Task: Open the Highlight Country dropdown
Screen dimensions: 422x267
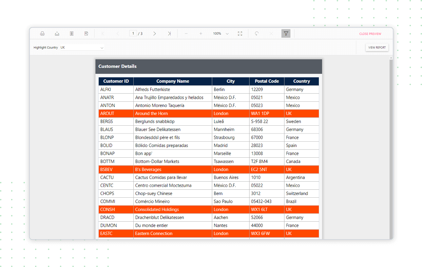Action: coord(82,47)
